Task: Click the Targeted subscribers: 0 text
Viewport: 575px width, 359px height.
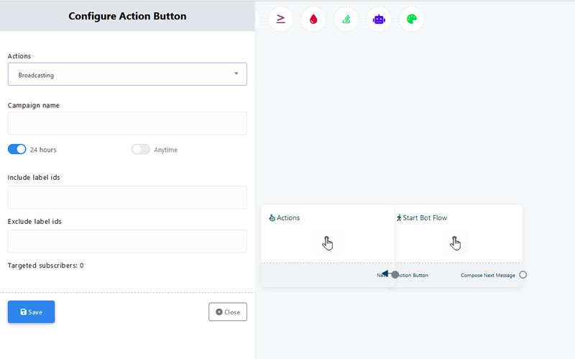Action: pyautogui.click(x=45, y=265)
